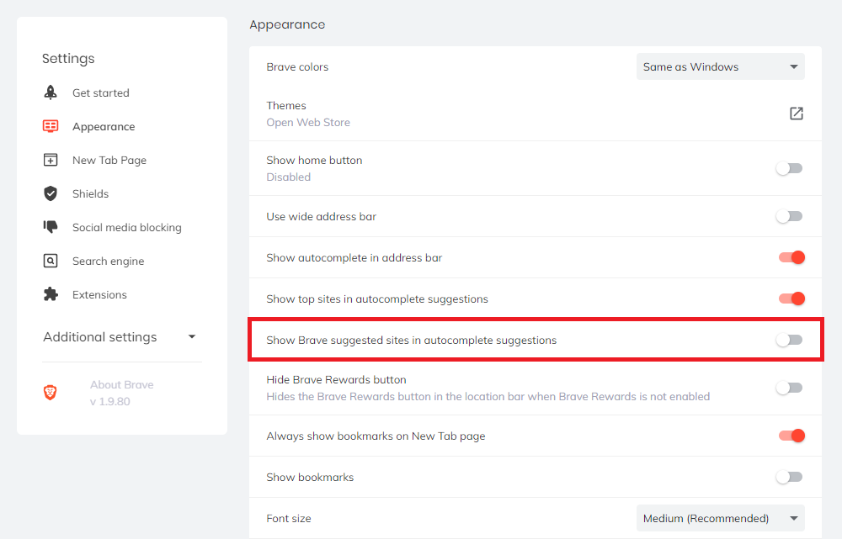Image resolution: width=842 pixels, height=539 pixels.
Task: Click the Settings sidebar title
Action: (x=68, y=59)
